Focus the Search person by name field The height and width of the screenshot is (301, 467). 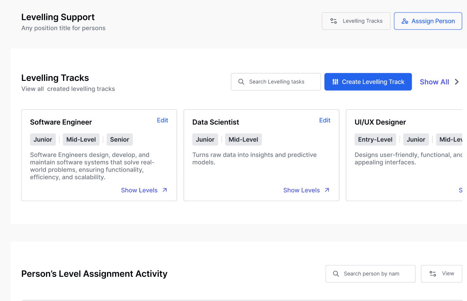[374, 274]
